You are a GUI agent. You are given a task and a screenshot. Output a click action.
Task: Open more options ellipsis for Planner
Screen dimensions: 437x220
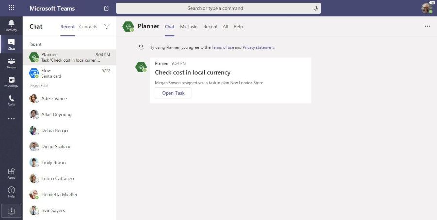427,27
